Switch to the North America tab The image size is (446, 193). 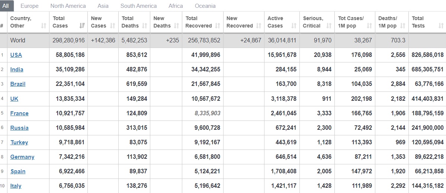[68, 6]
